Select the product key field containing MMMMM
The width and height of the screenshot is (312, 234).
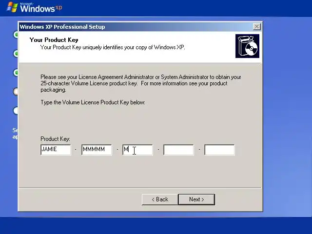[97, 150]
